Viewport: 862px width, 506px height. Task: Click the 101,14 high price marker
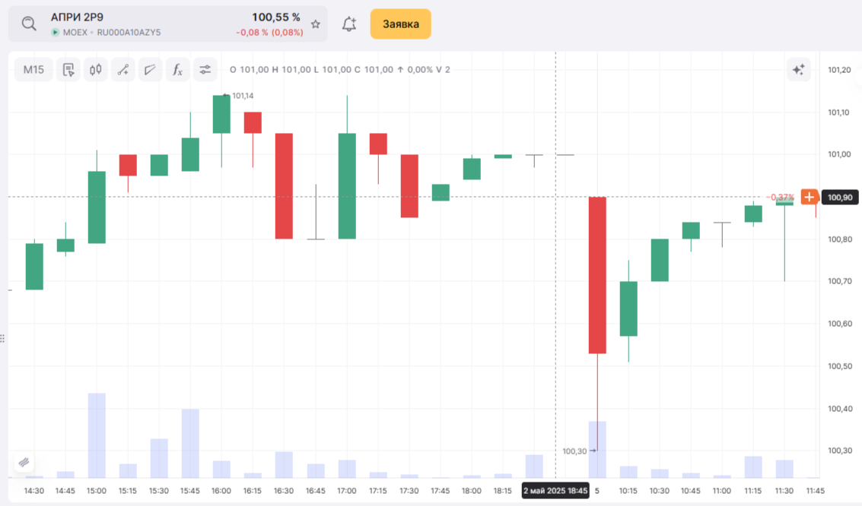[243, 96]
